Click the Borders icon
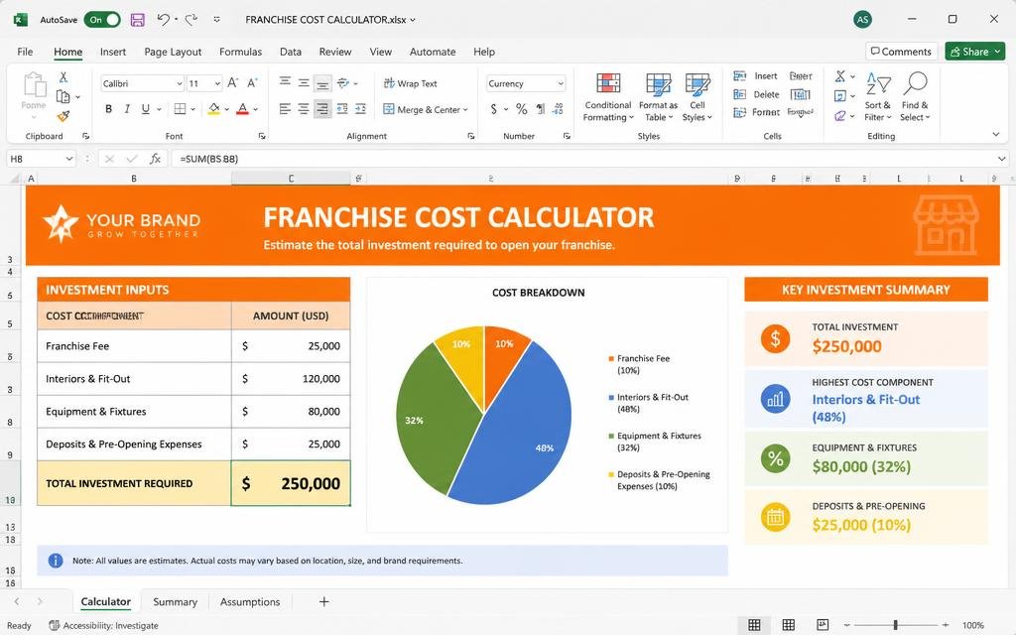Image resolution: width=1016 pixels, height=635 pixels. pyautogui.click(x=181, y=109)
